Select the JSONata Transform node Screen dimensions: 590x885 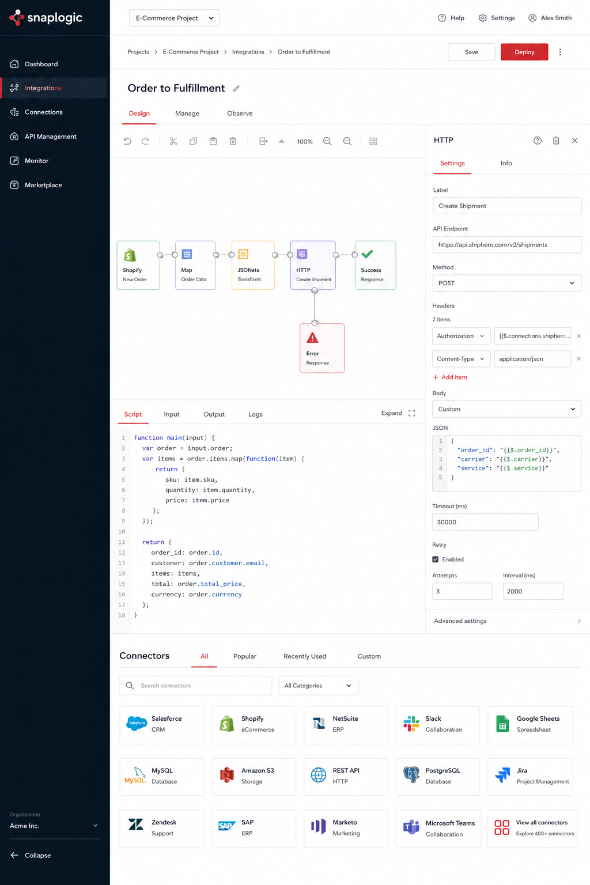[253, 265]
